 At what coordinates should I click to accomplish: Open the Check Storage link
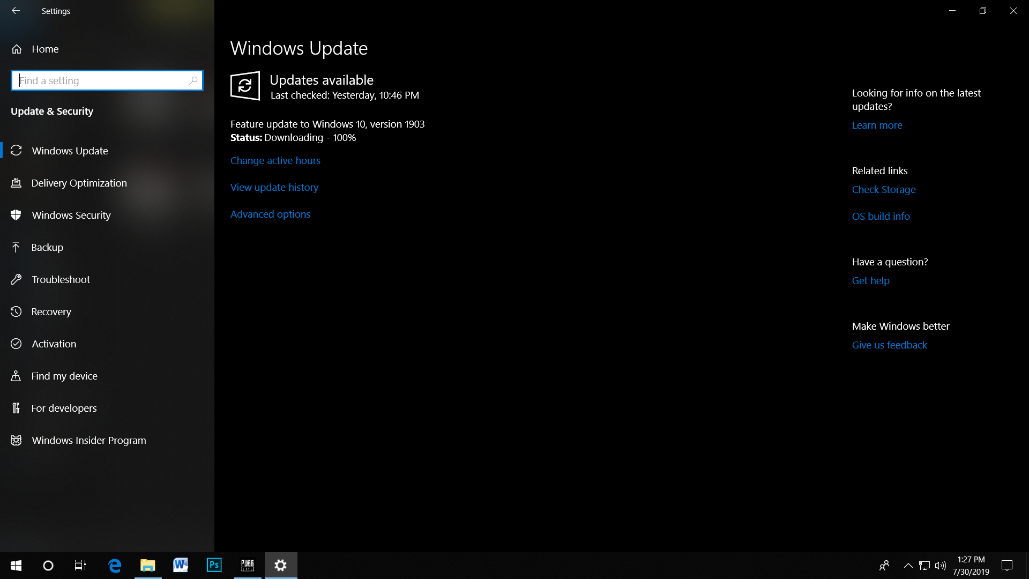pos(884,189)
